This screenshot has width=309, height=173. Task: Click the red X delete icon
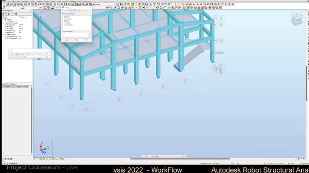click(29, 4)
